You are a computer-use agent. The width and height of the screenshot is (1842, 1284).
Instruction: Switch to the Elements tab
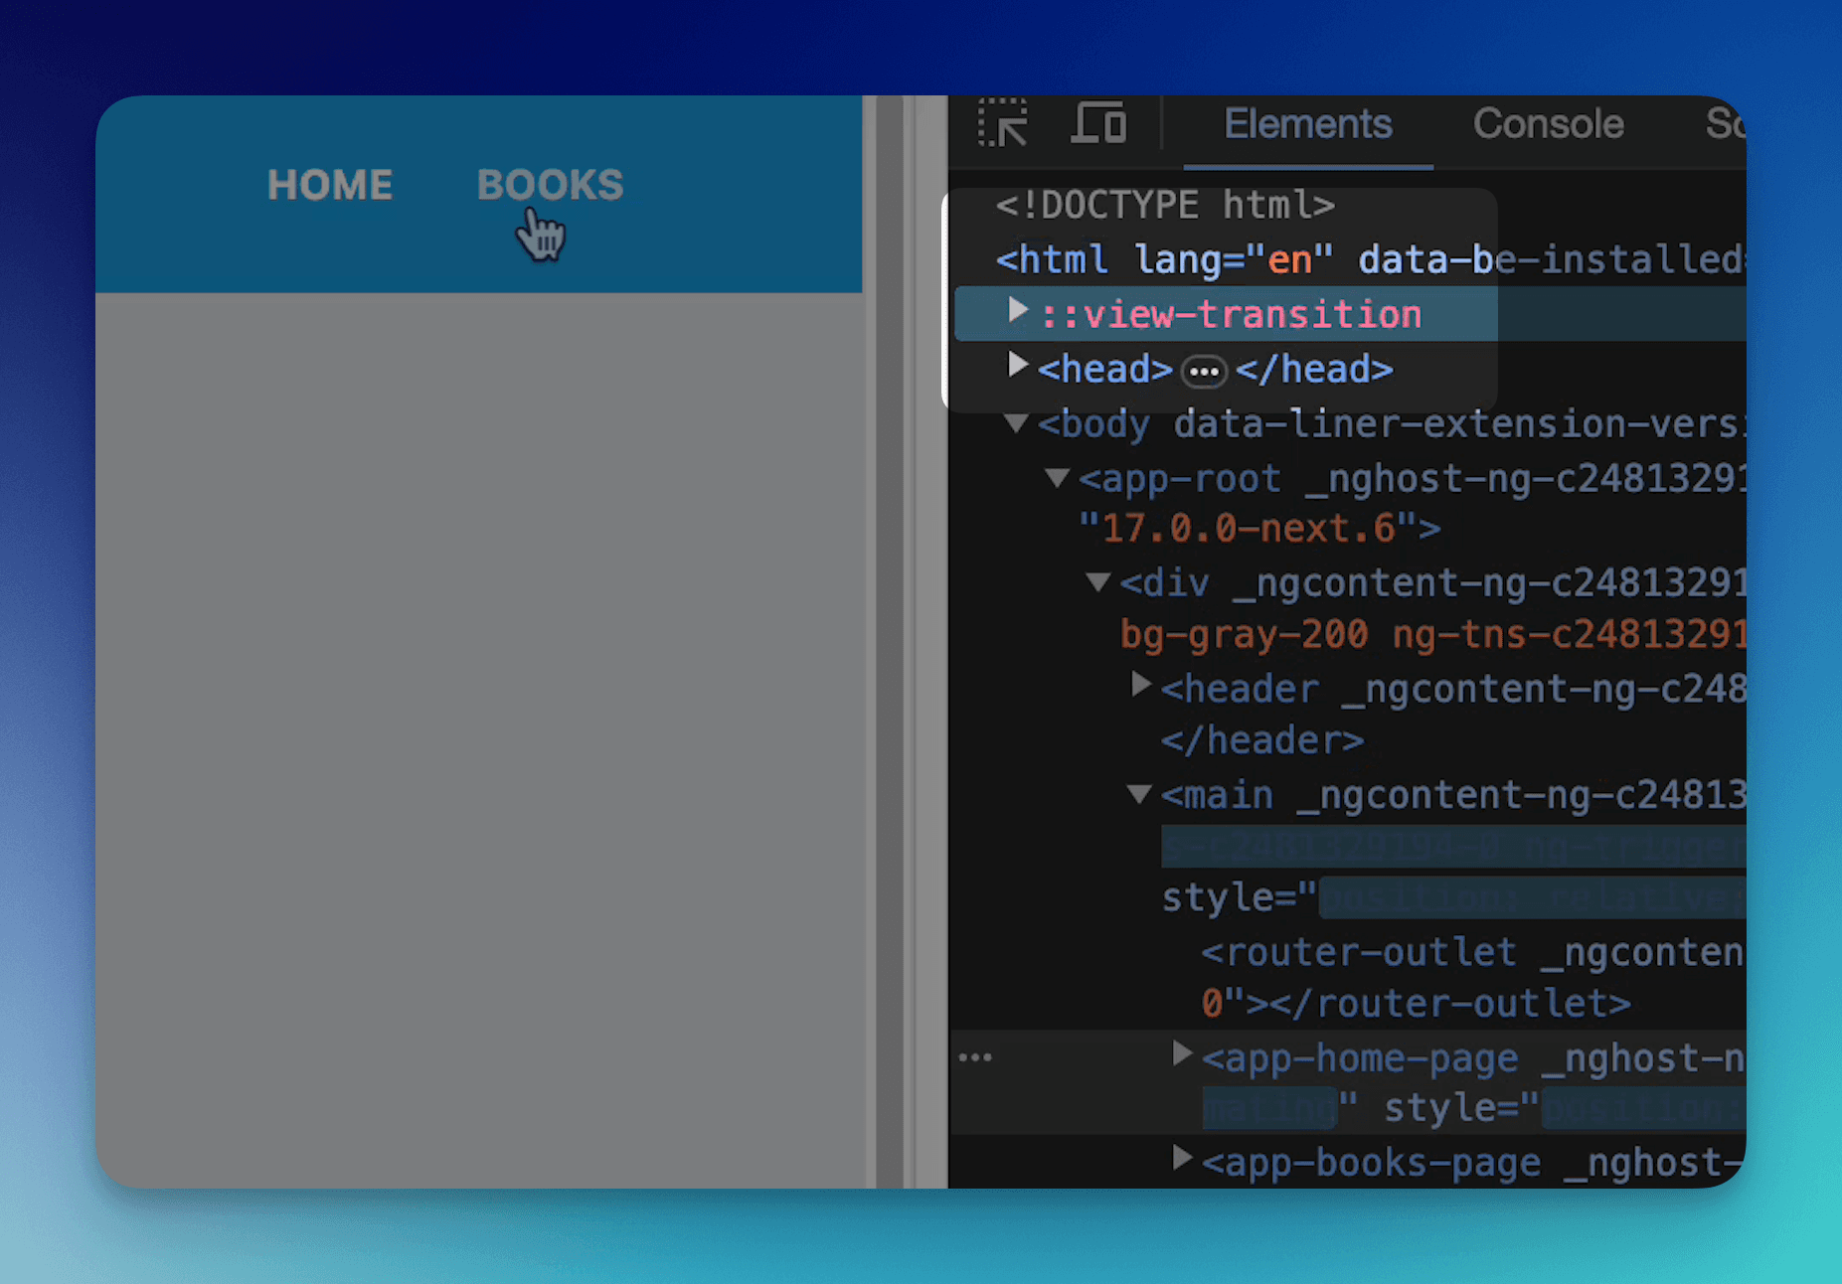(1307, 124)
